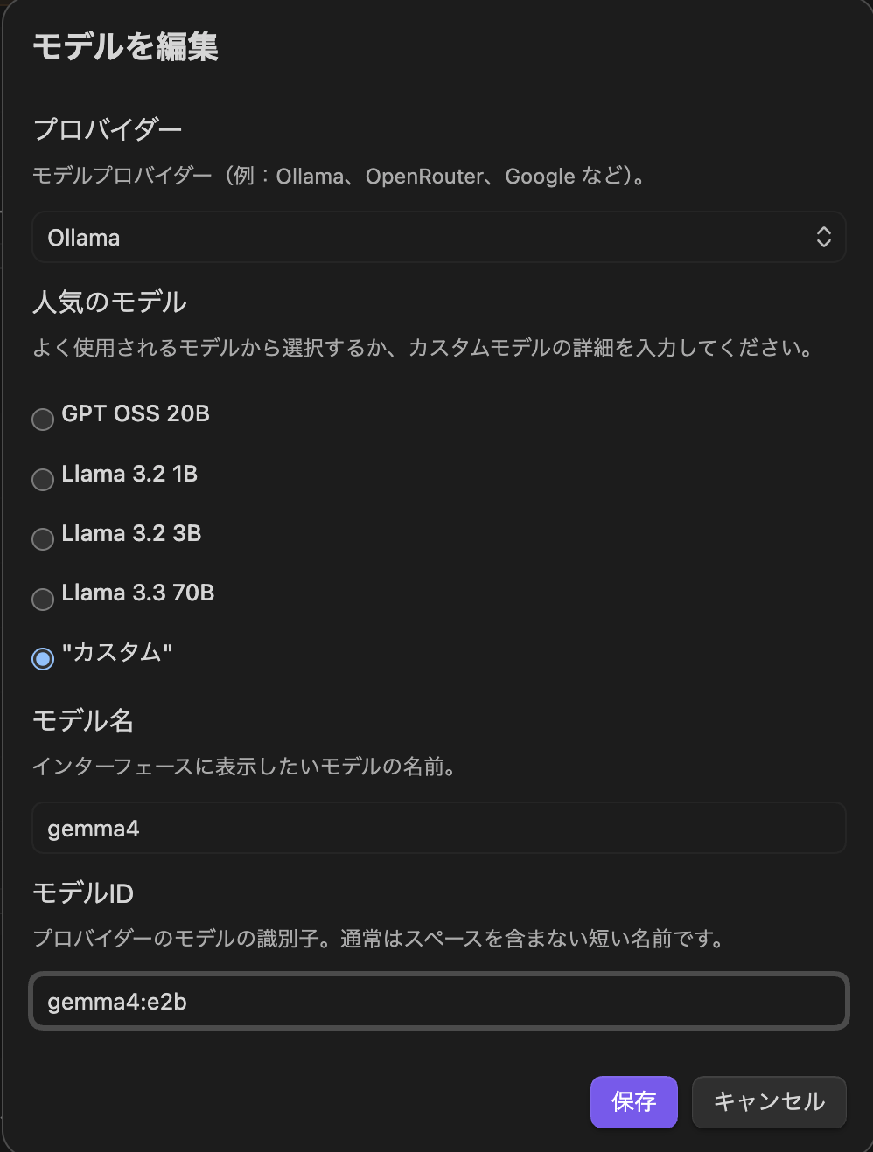Select the Llama 3.3 70B radio circle
This screenshot has height=1152, width=873.
[x=43, y=599]
